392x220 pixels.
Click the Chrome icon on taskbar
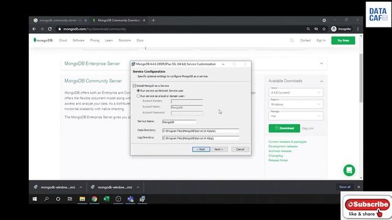click(x=94, y=199)
